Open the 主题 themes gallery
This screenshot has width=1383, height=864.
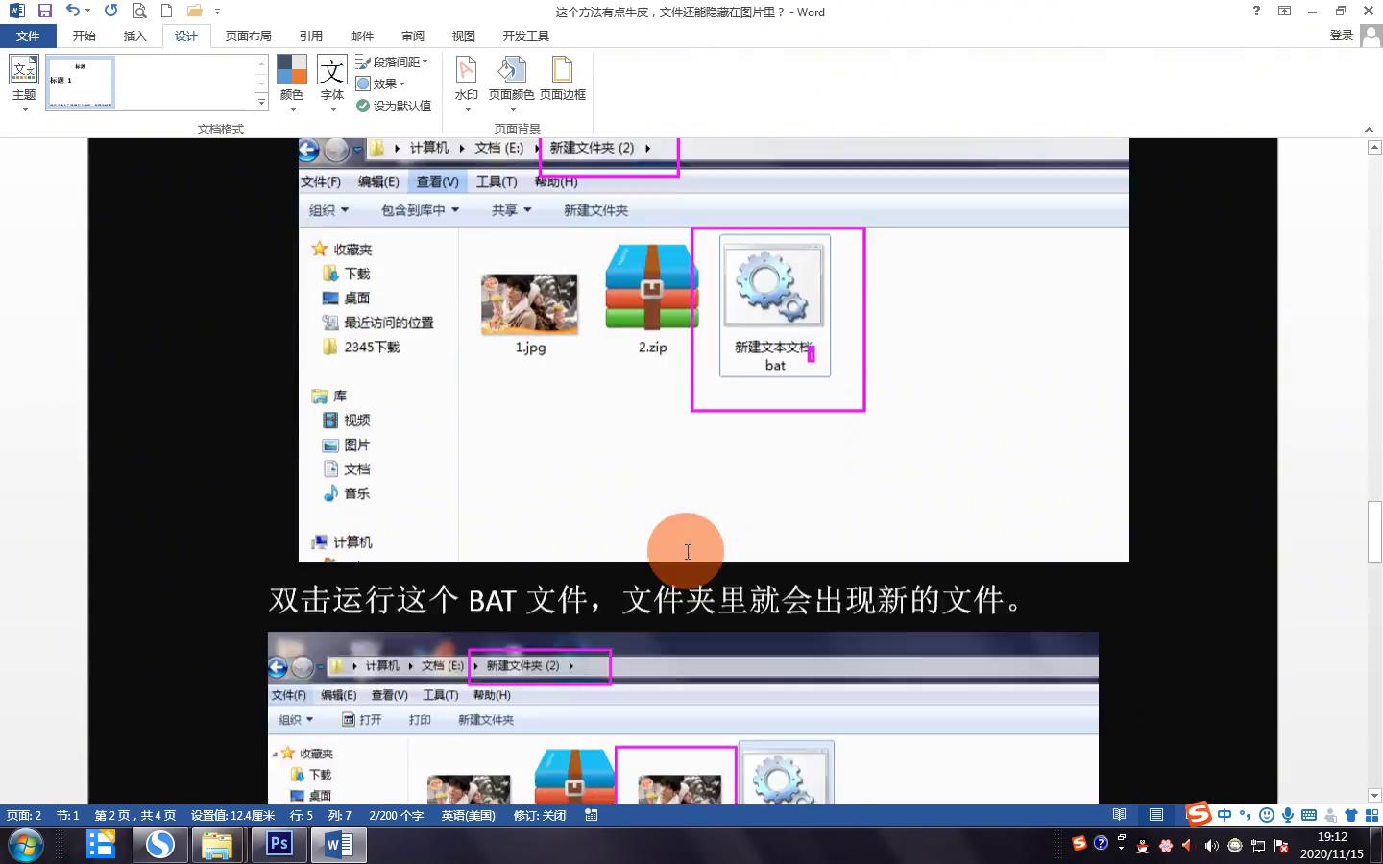point(24,80)
